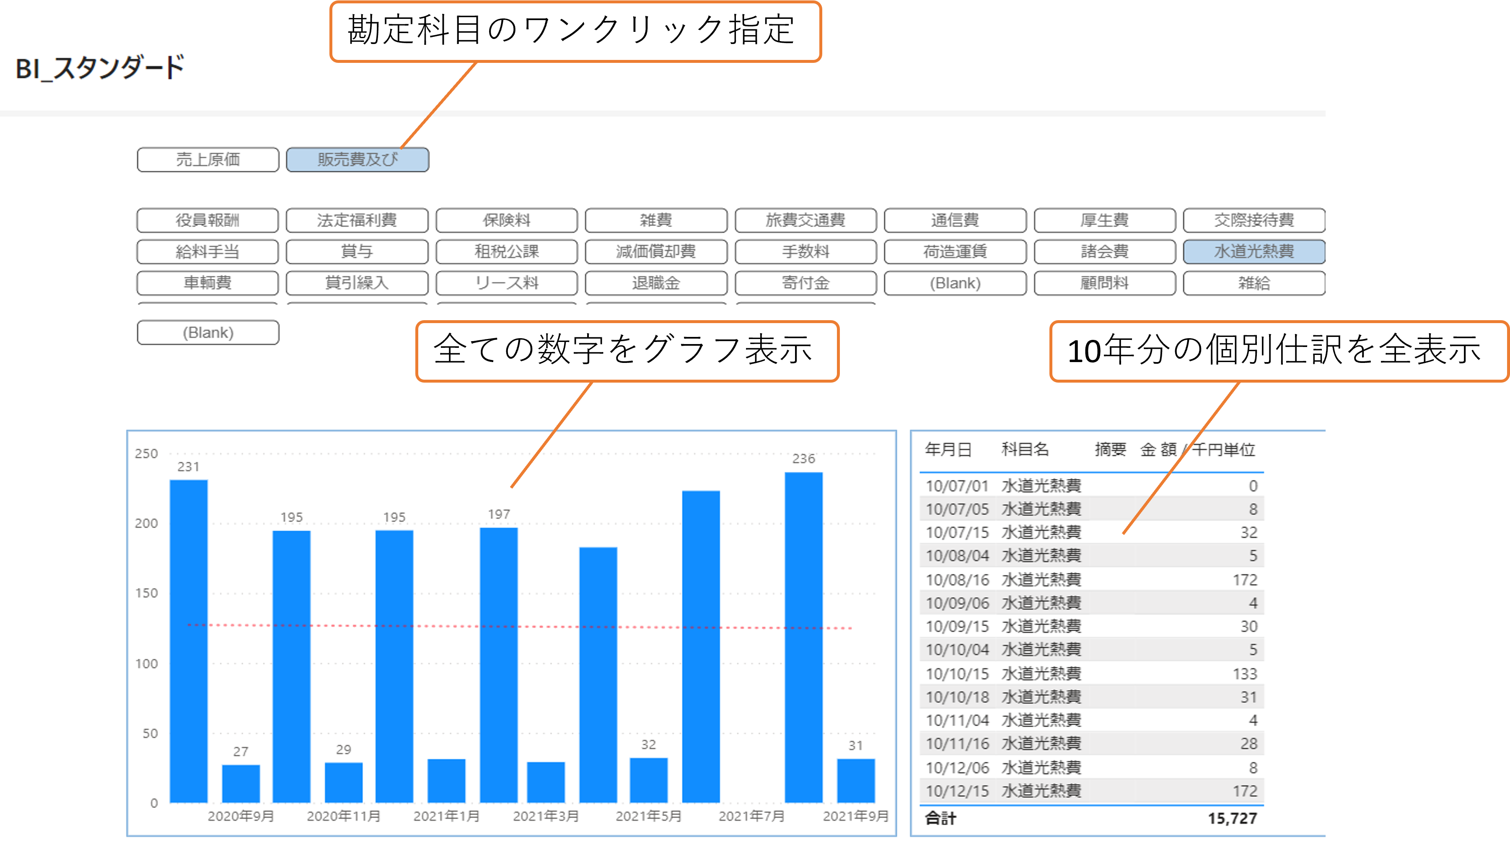This screenshot has width=1510, height=844.
Task: Select the bar labeled 29 for 2020年11月
Action: pyautogui.click(x=344, y=782)
